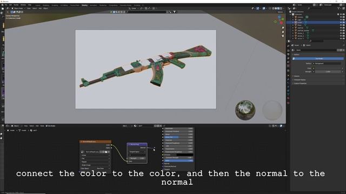Switch to the Layout workspace tab

pos(38,5)
